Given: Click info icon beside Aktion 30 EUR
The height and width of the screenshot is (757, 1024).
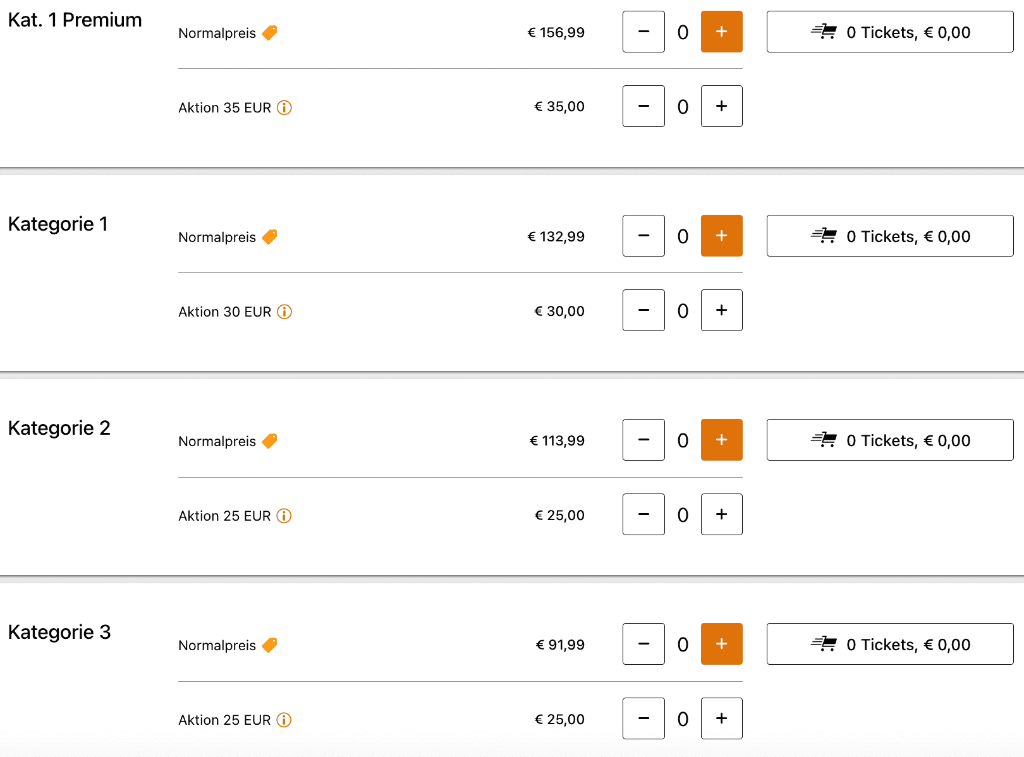Looking at the screenshot, I should tap(284, 312).
